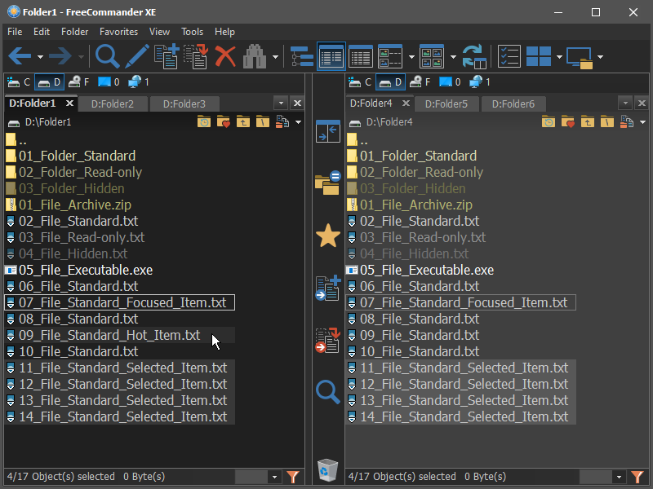
Task: Switch to the Details view mode in the toolbar
Action: 361,56
